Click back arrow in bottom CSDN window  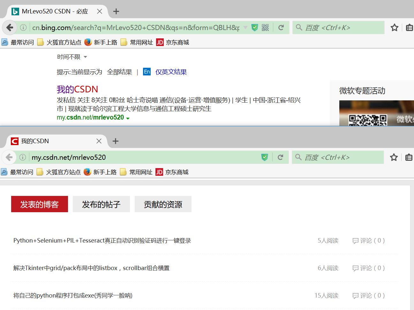click(9, 157)
